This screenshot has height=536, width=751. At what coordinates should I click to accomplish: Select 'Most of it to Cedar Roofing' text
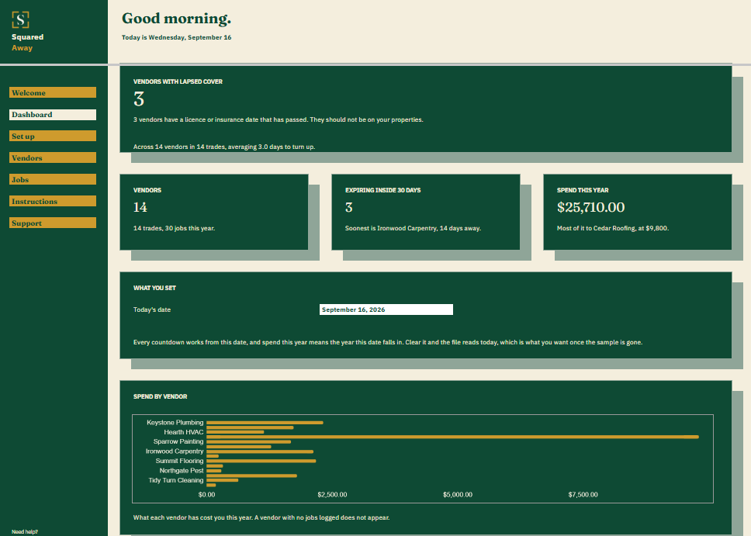coord(613,228)
